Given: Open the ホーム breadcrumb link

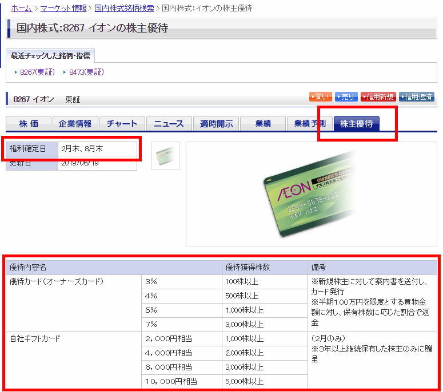Looking at the screenshot, I should (x=21, y=8).
